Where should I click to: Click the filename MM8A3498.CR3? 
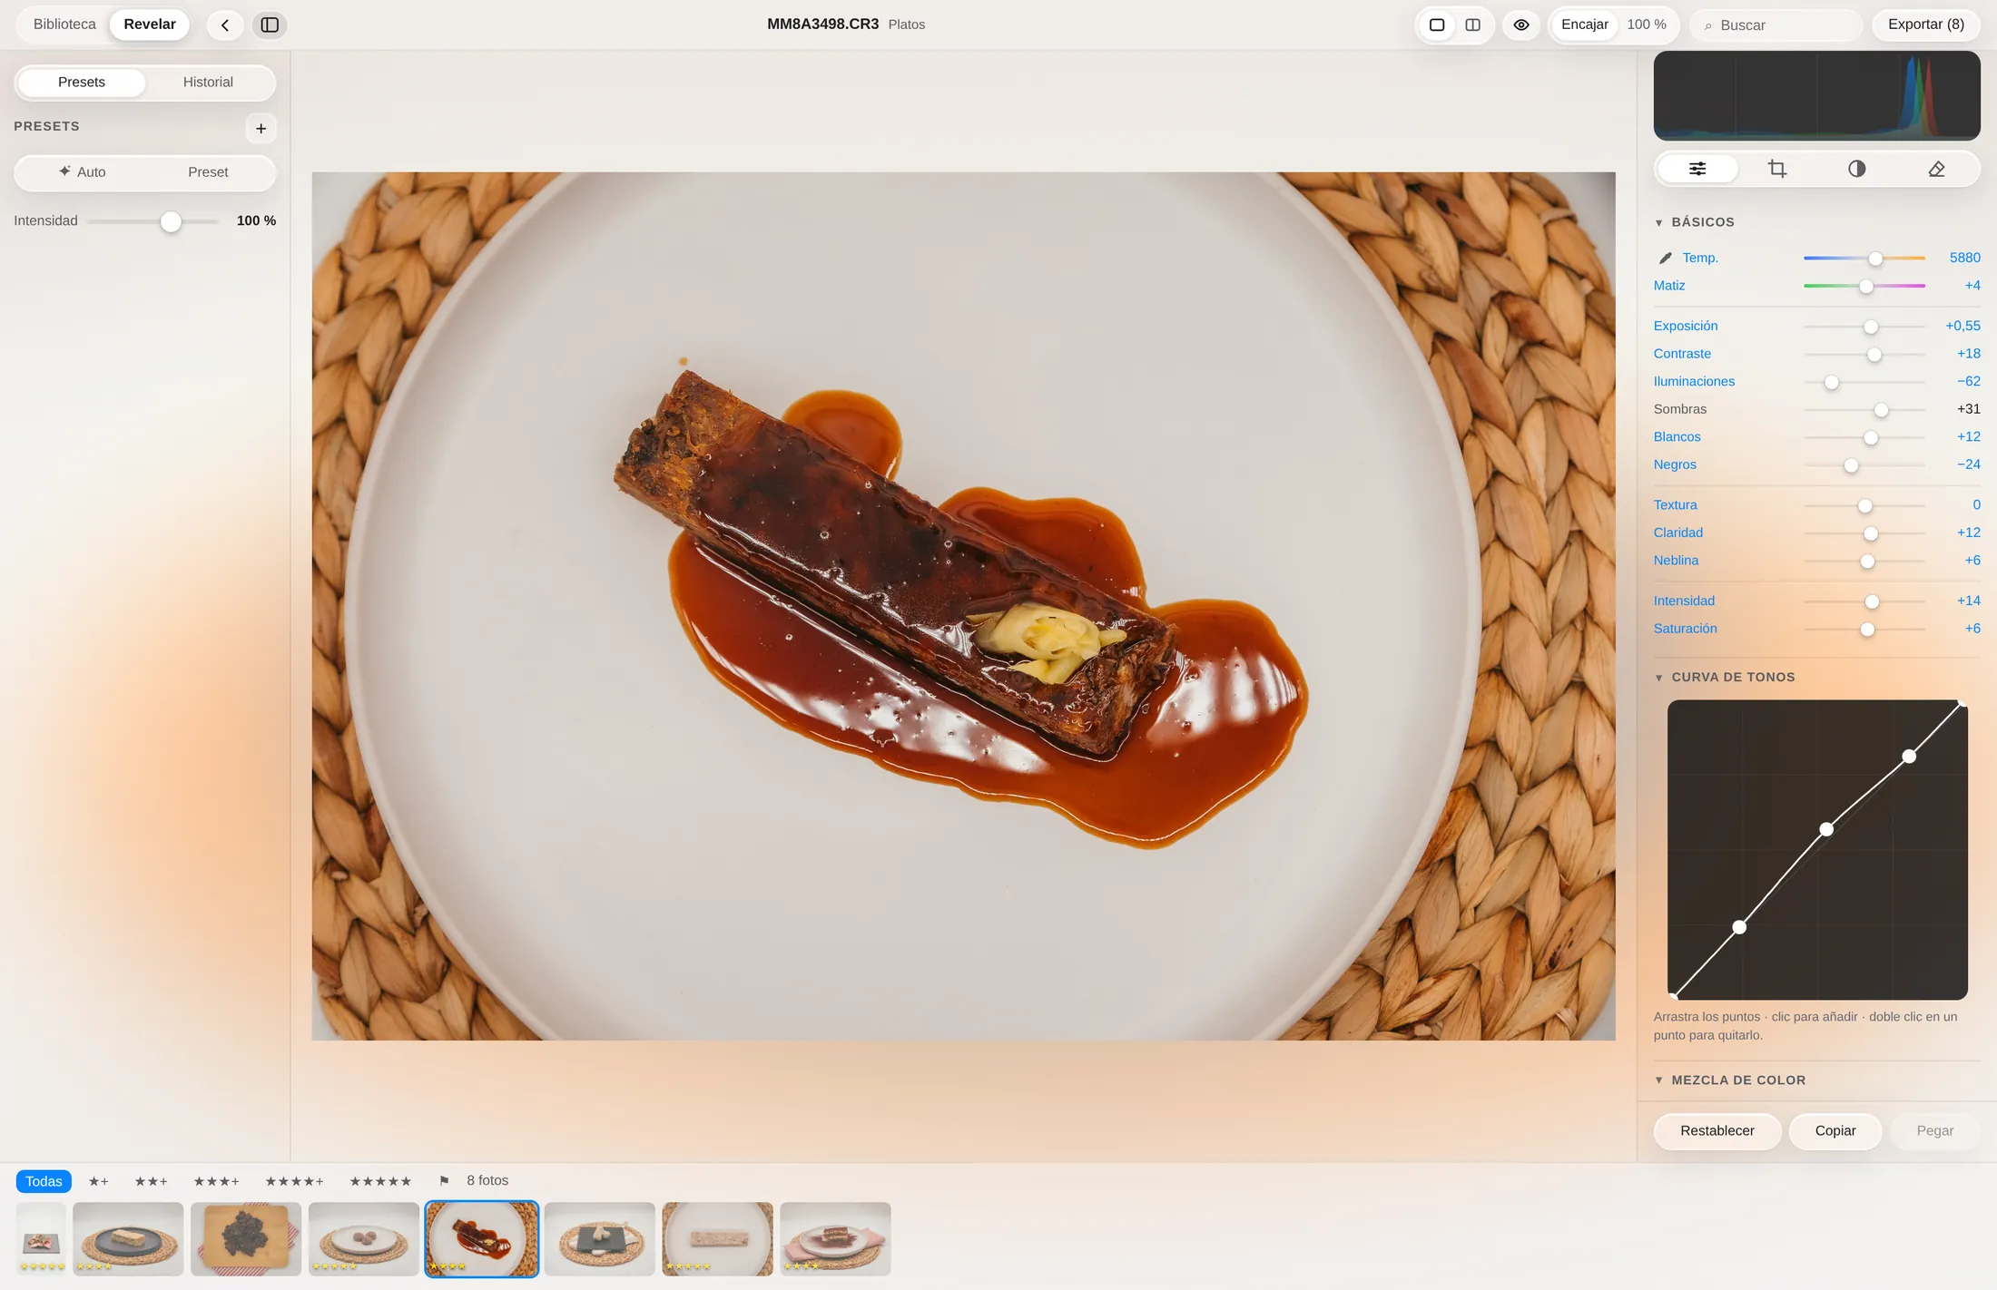click(822, 24)
